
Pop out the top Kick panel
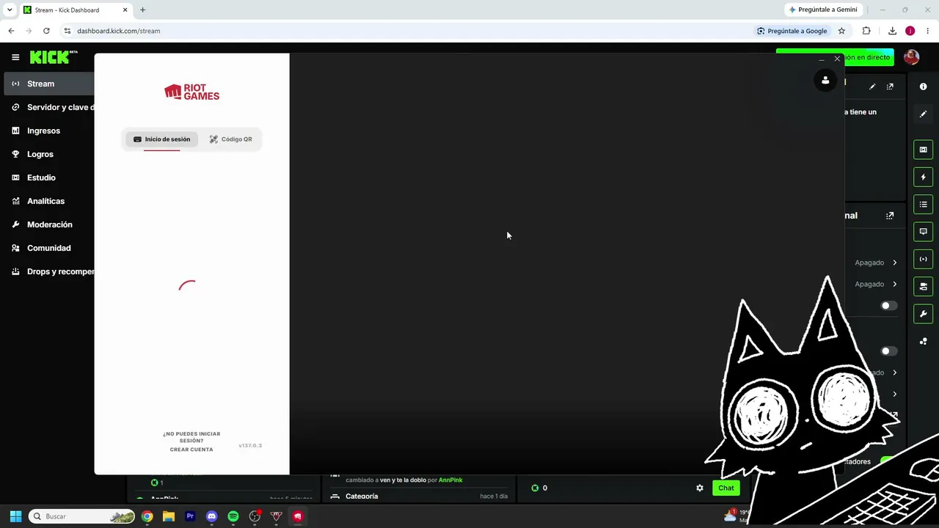pyautogui.click(x=890, y=87)
